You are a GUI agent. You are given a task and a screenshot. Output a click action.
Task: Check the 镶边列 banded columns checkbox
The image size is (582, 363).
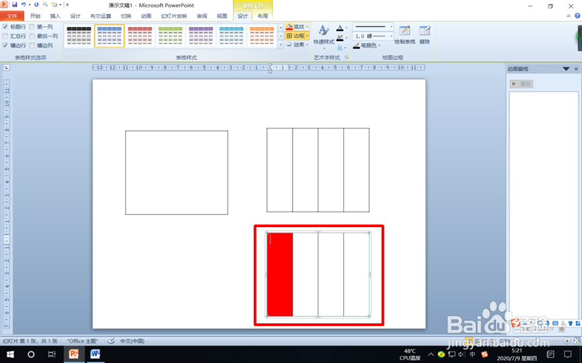tap(32, 45)
